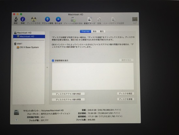This screenshot has width=179, height=135.
Task: Click ディスクのアクセス権を修復 button
Action: point(68,99)
